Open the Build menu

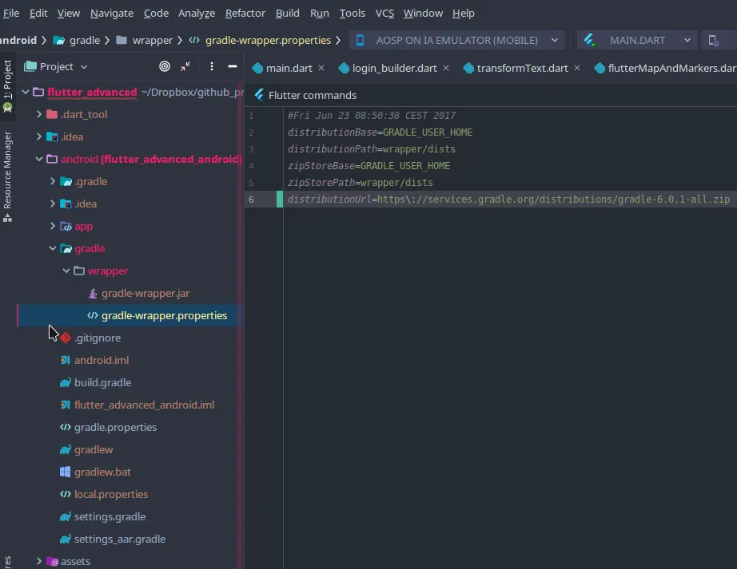[287, 13]
